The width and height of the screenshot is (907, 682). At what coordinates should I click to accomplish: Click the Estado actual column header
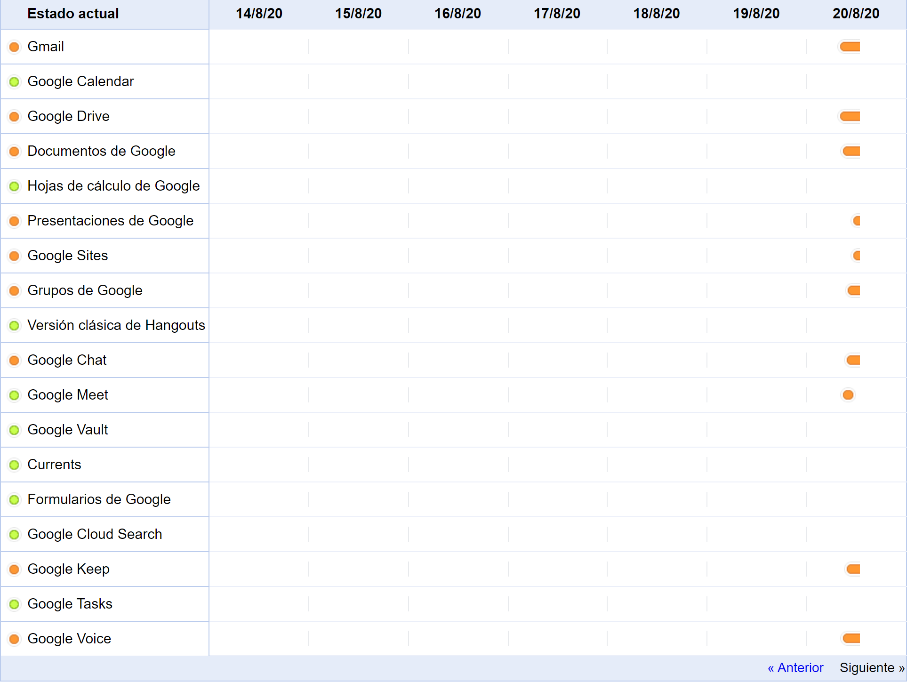(73, 14)
